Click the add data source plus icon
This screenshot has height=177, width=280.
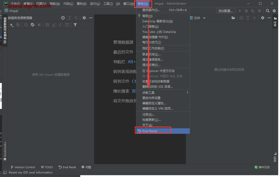(12, 25)
